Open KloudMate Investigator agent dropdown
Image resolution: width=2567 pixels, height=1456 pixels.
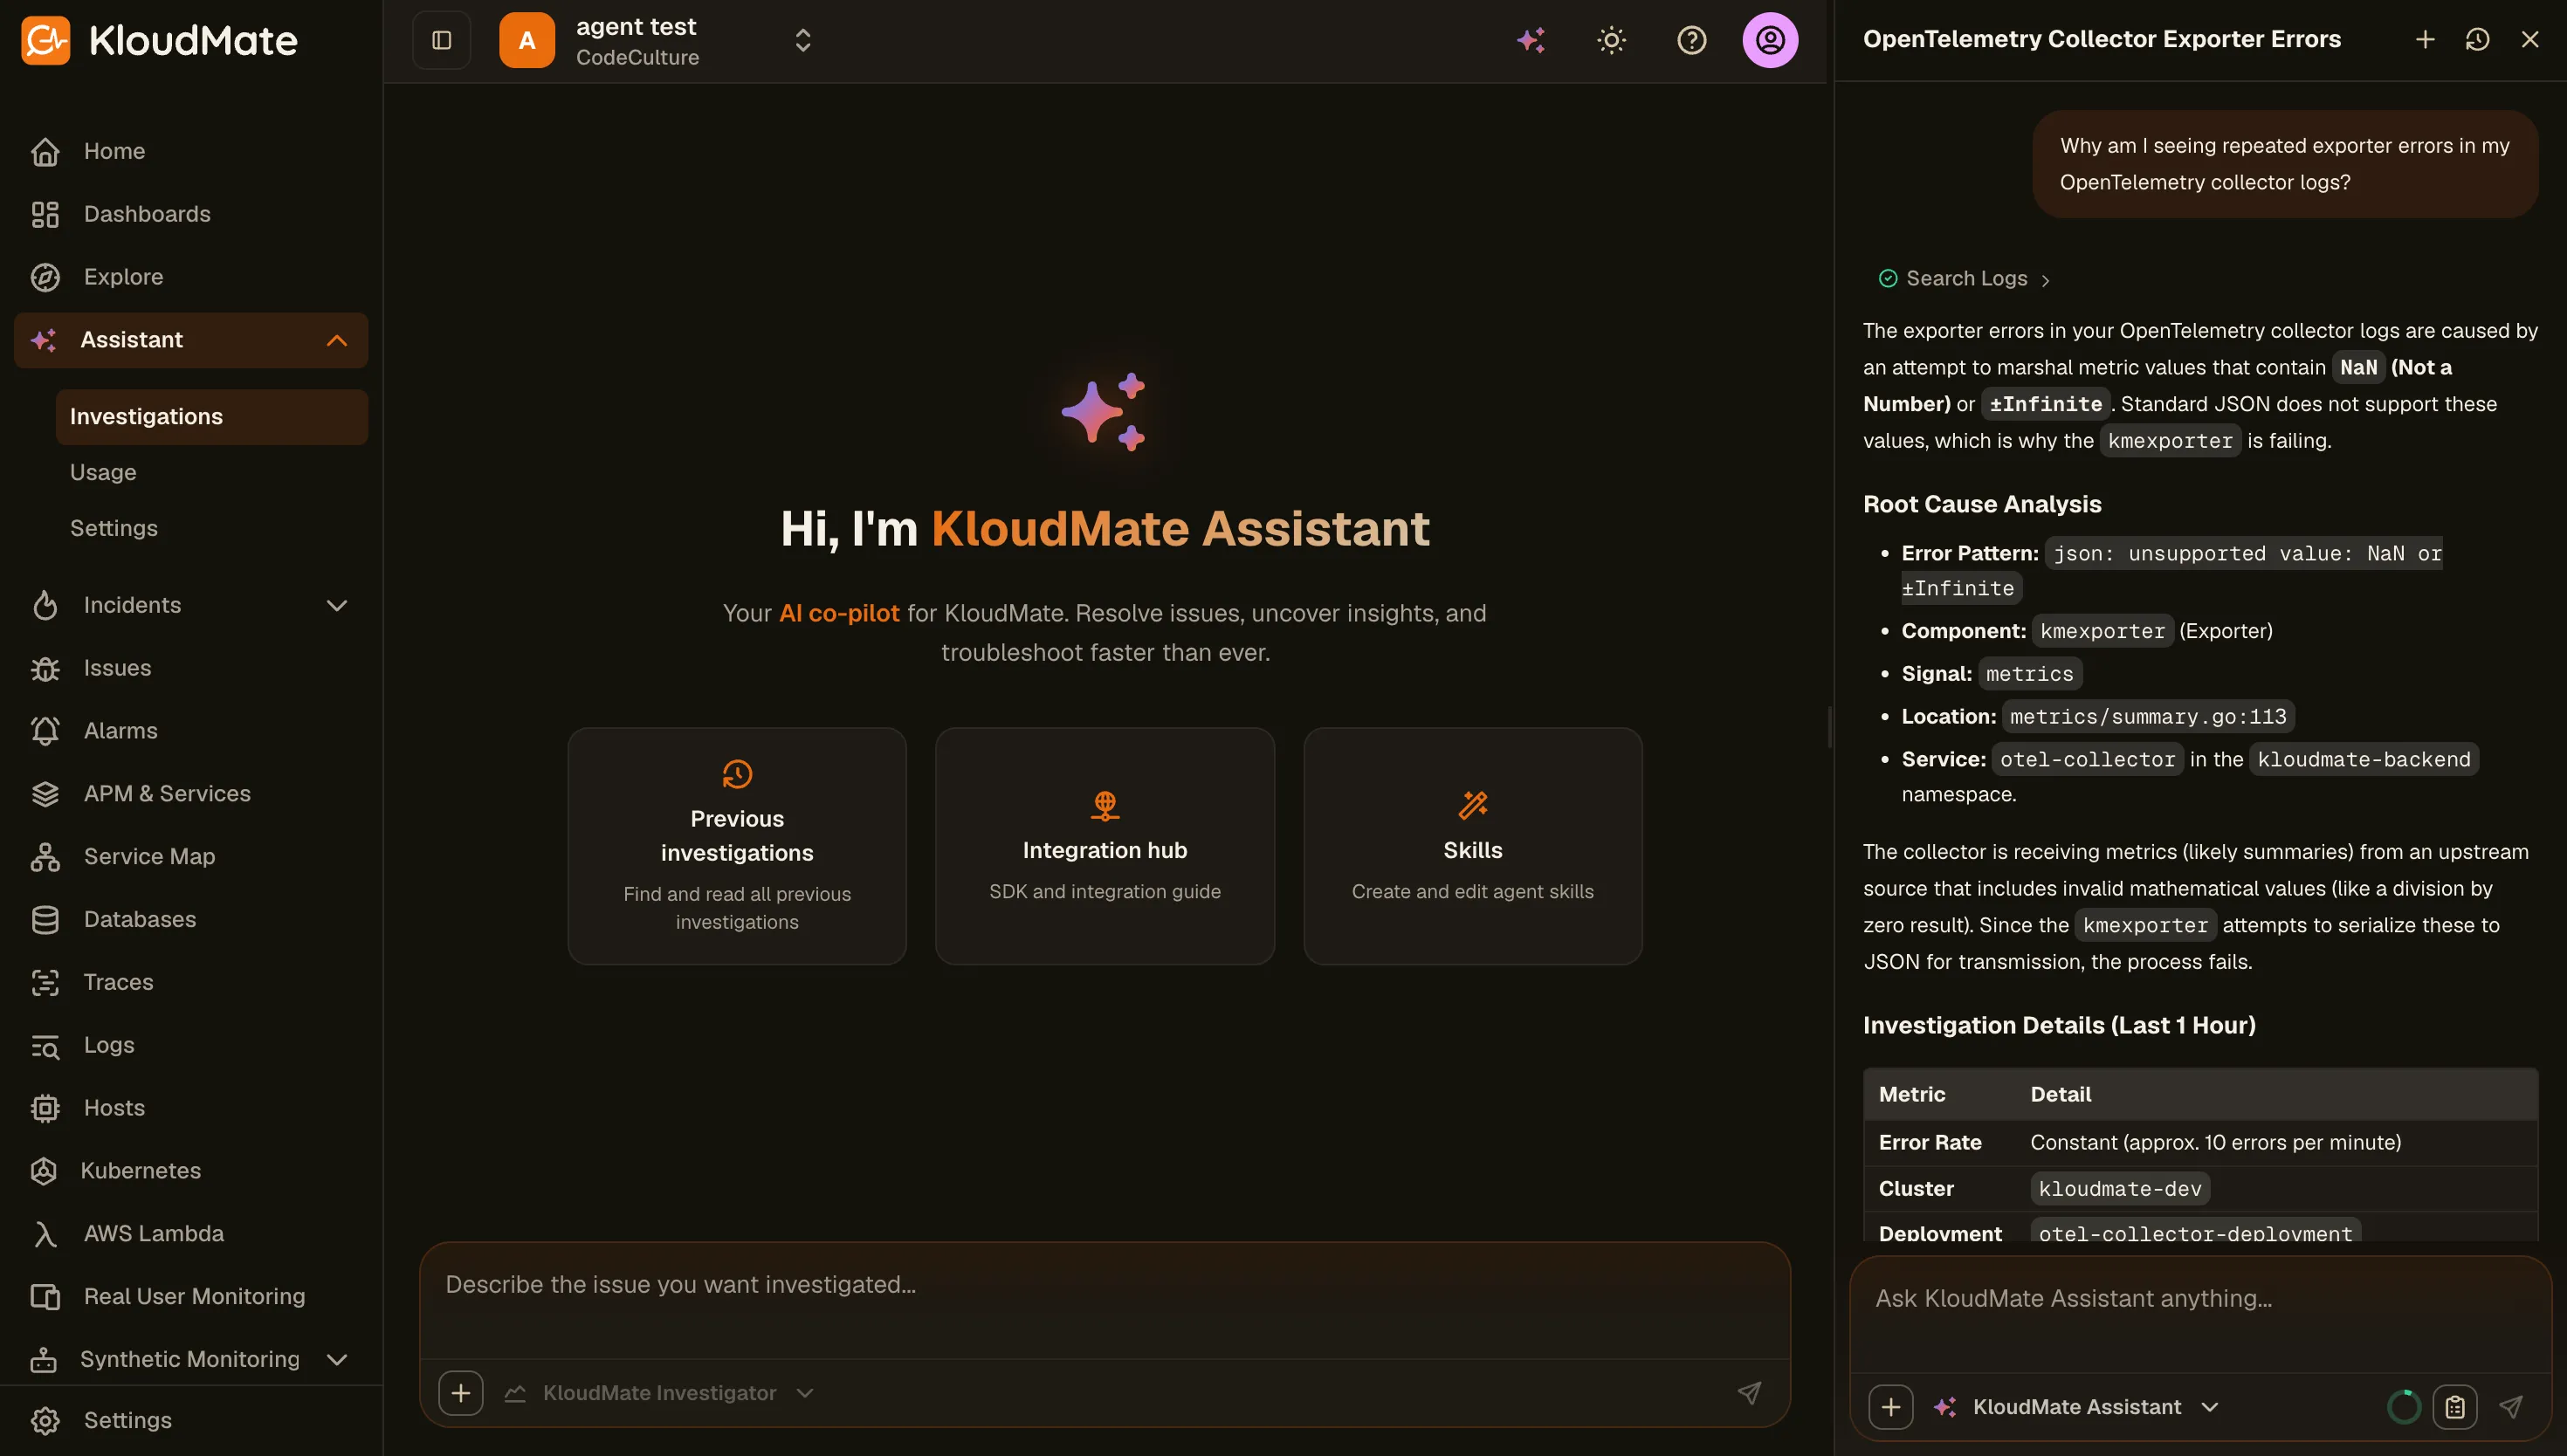pyautogui.click(x=660, y=1393)
